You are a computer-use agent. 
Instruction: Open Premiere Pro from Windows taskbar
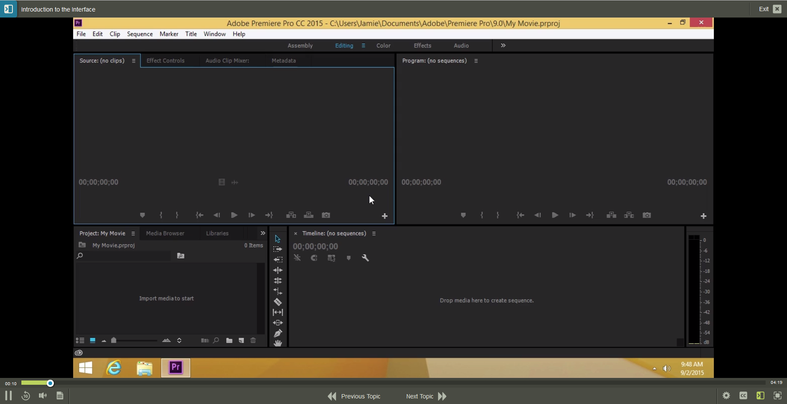coord(175,368)
